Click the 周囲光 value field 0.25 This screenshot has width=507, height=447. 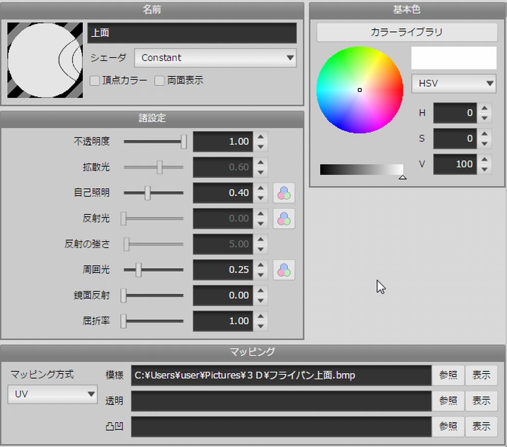click(223, 270)
